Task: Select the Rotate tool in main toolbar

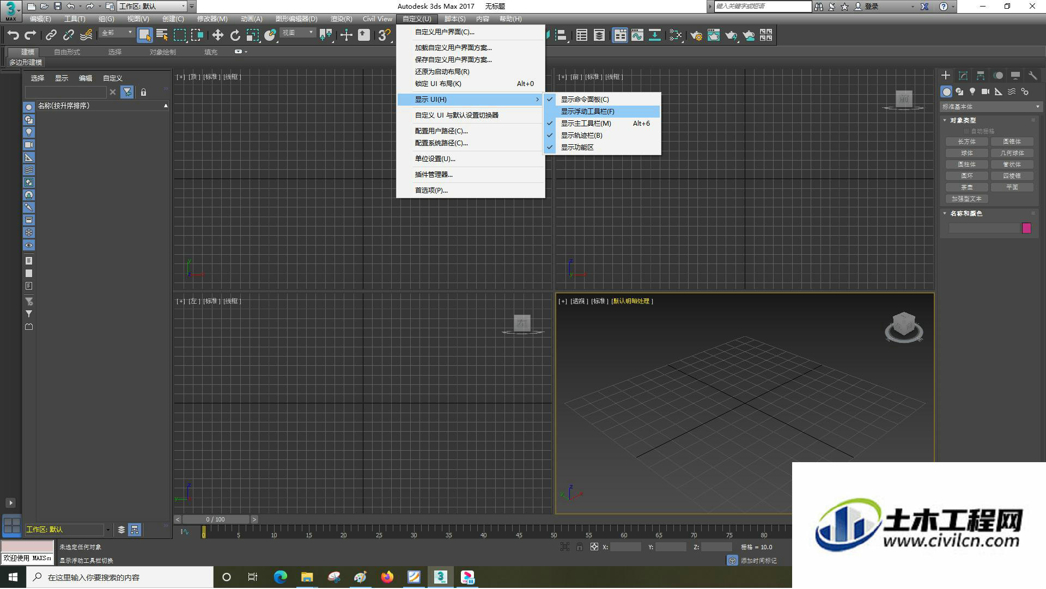Action: pyautogui.click(x=235, y=35)
